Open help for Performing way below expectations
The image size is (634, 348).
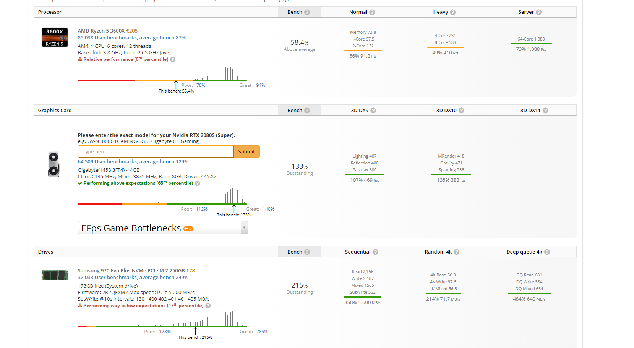tap(208, 306)
